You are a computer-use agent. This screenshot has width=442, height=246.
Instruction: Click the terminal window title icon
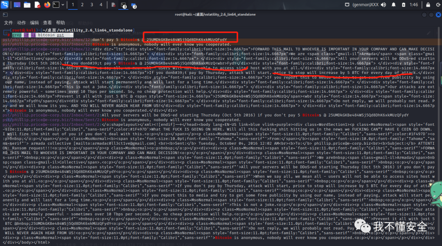(5, 15)
